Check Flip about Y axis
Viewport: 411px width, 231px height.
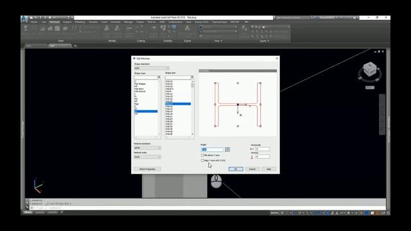click(x=202, y=155)
